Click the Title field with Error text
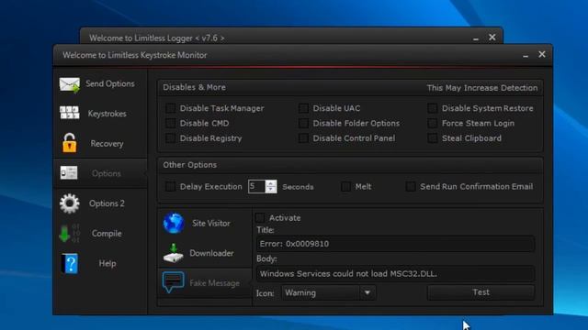 point(395,244)
